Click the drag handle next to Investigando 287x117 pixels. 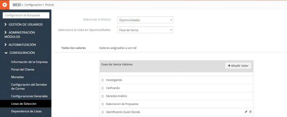pyautogui.click(x=103, y=80)
